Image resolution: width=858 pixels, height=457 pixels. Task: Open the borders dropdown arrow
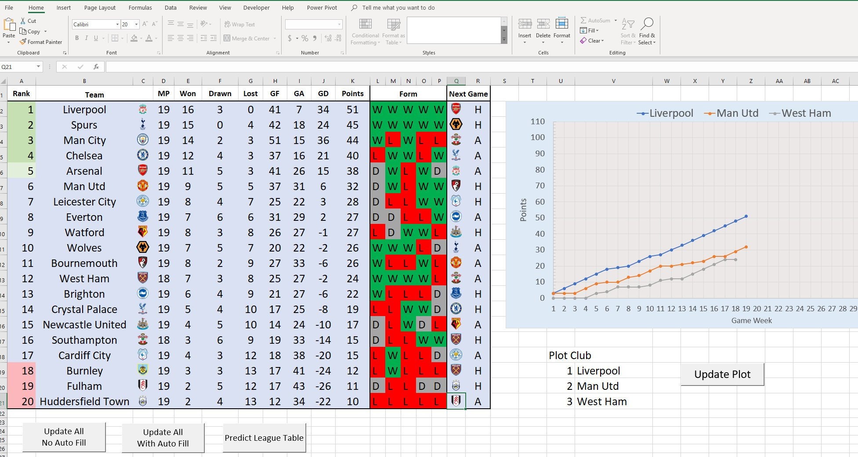122,39
